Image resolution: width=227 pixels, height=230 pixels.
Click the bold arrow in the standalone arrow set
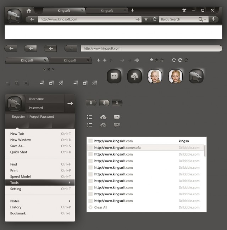pyautogui.click(x=137, y=60)
